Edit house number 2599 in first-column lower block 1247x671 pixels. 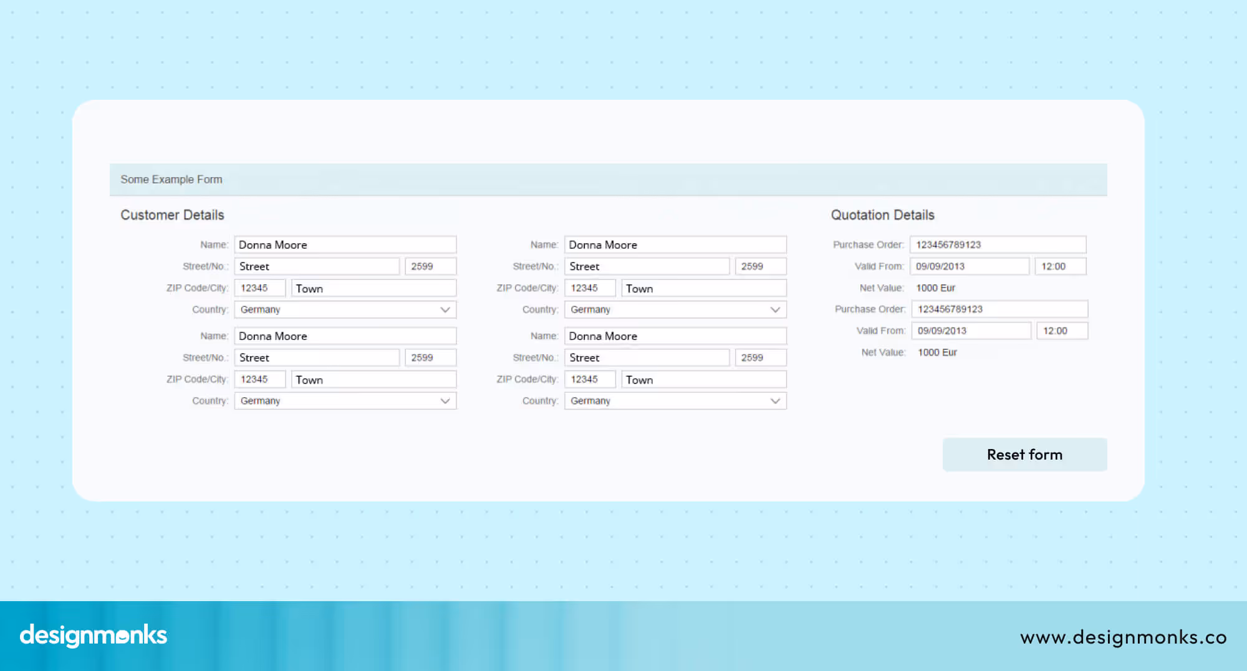coord(431,357)
